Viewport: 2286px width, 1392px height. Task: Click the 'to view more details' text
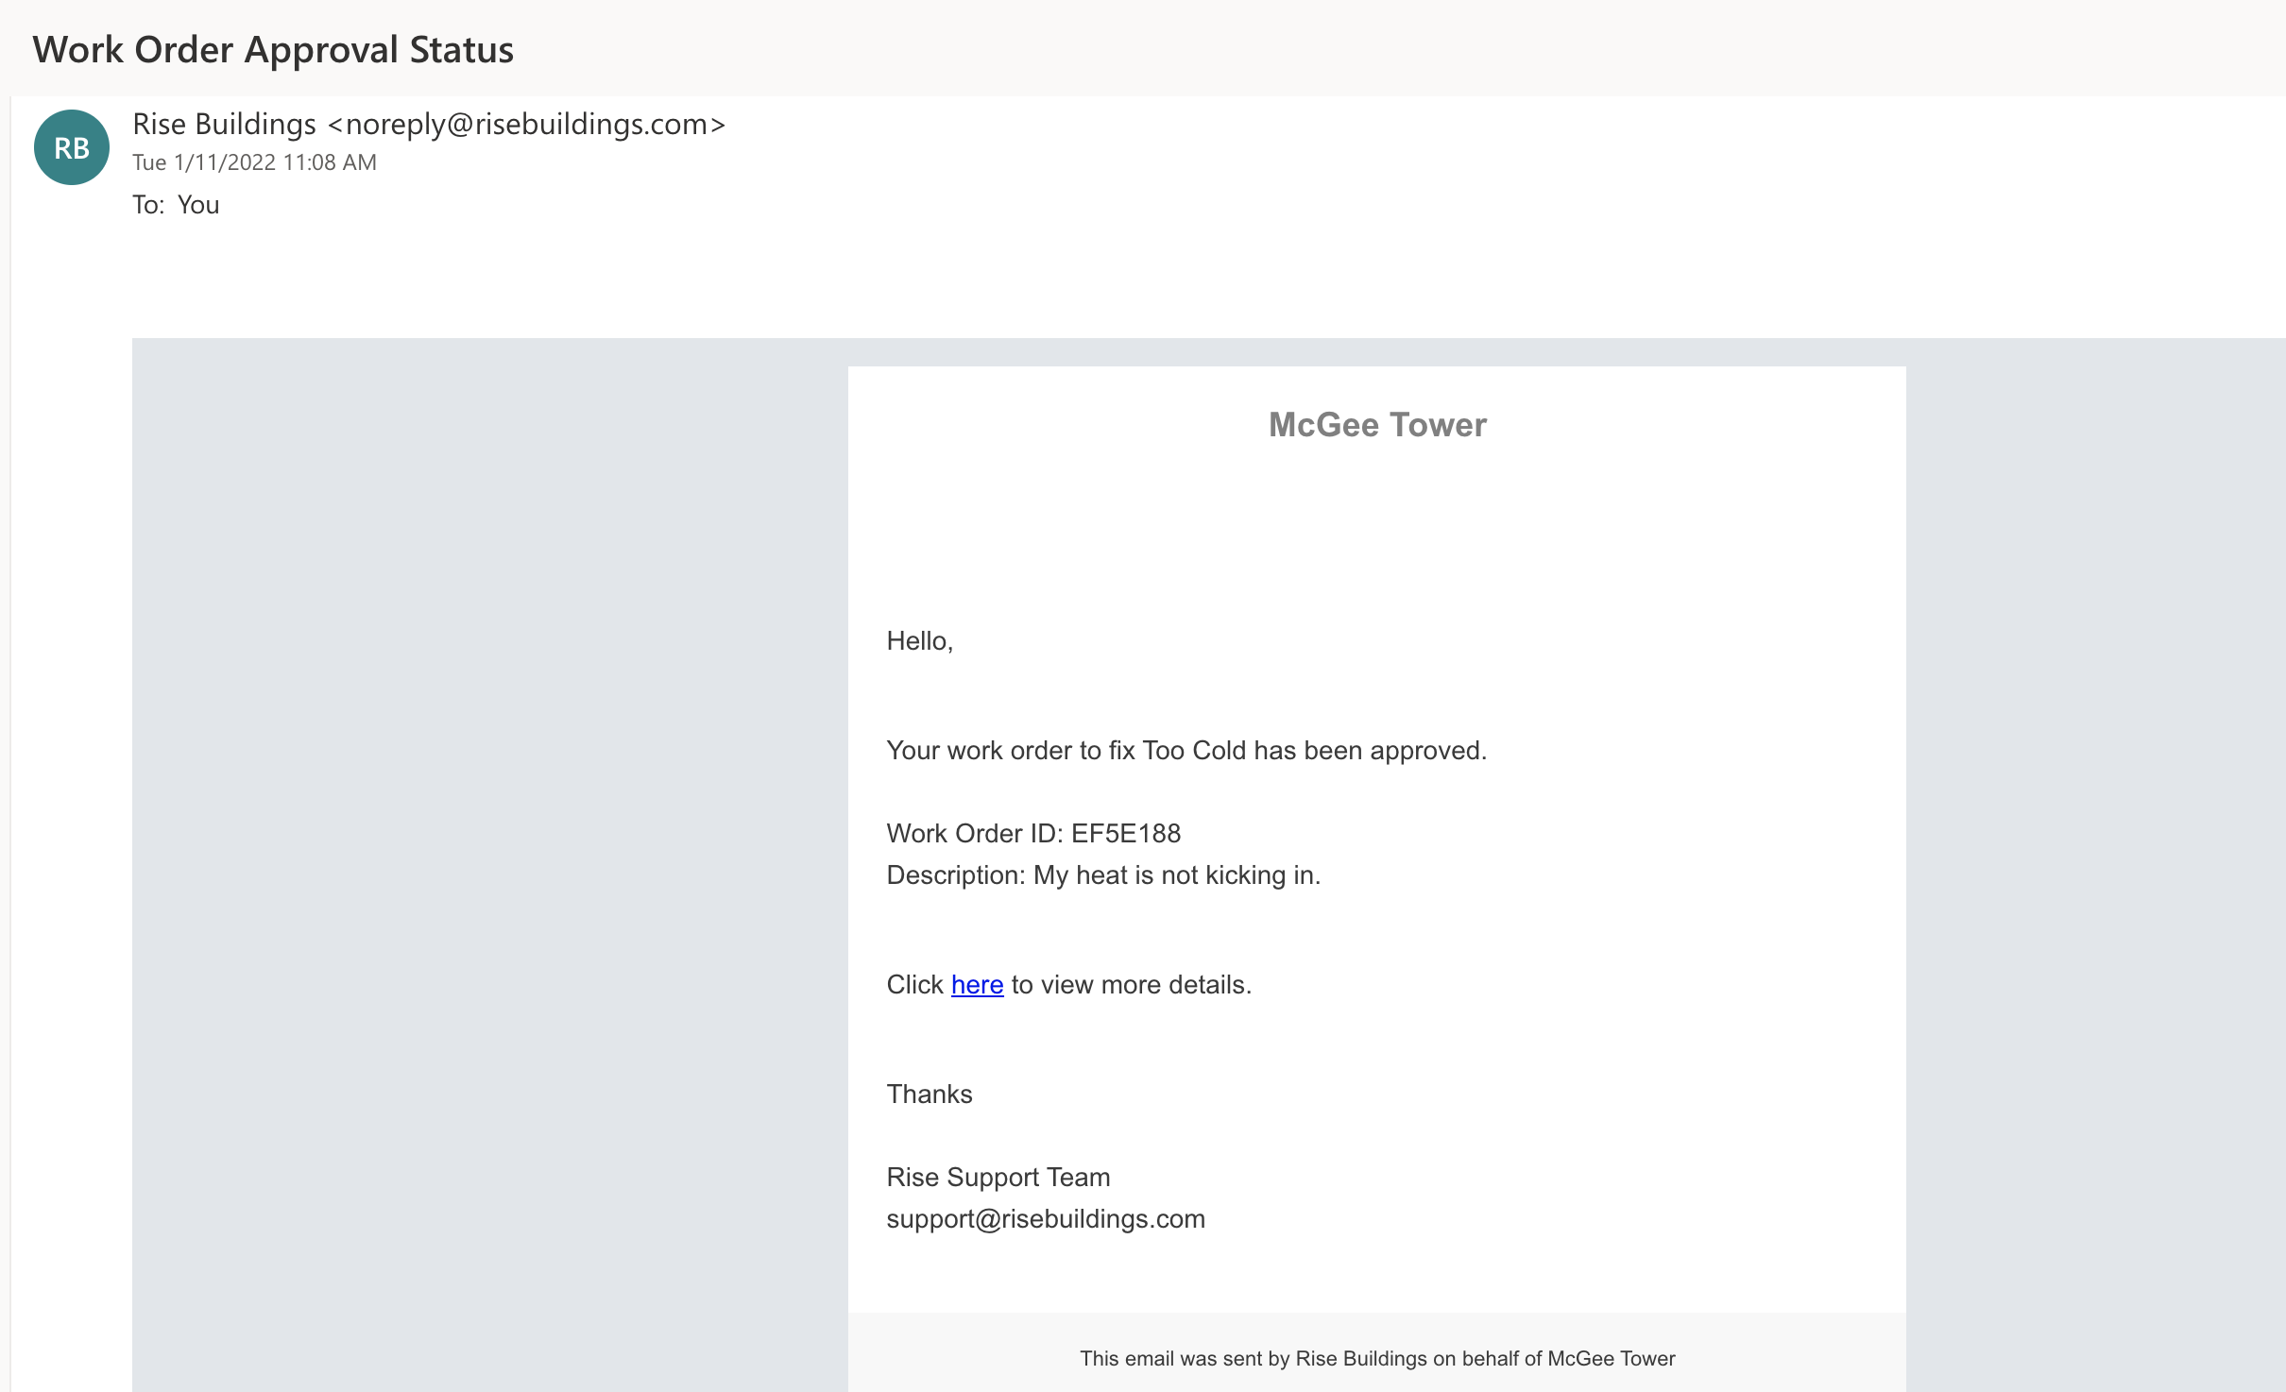(1131, 984)
